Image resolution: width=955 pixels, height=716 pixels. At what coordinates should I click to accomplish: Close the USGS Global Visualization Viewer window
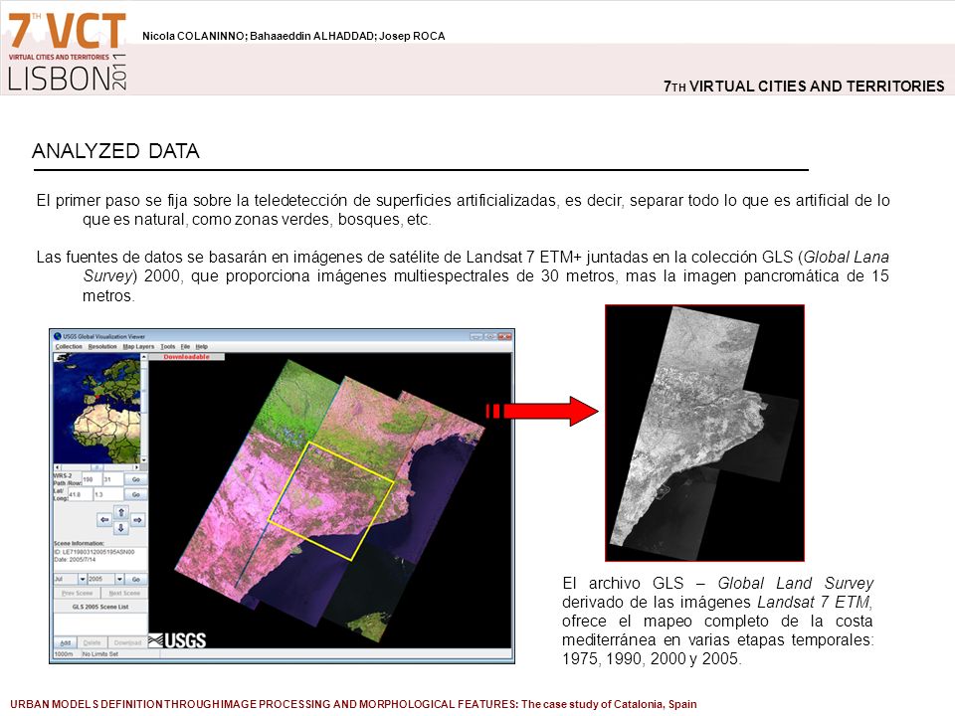tap(505, 336)
